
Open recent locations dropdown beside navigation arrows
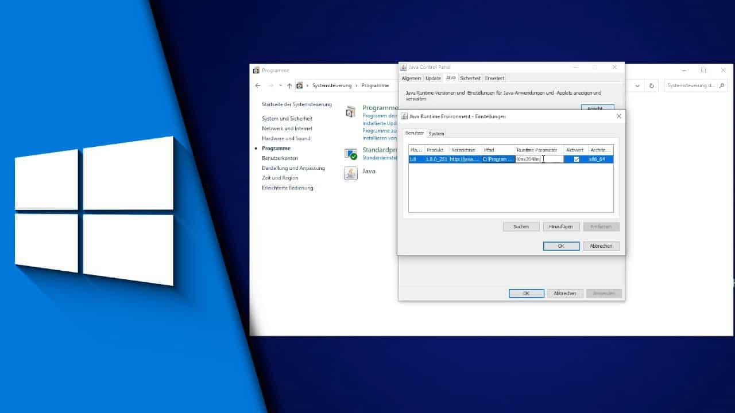280,85
